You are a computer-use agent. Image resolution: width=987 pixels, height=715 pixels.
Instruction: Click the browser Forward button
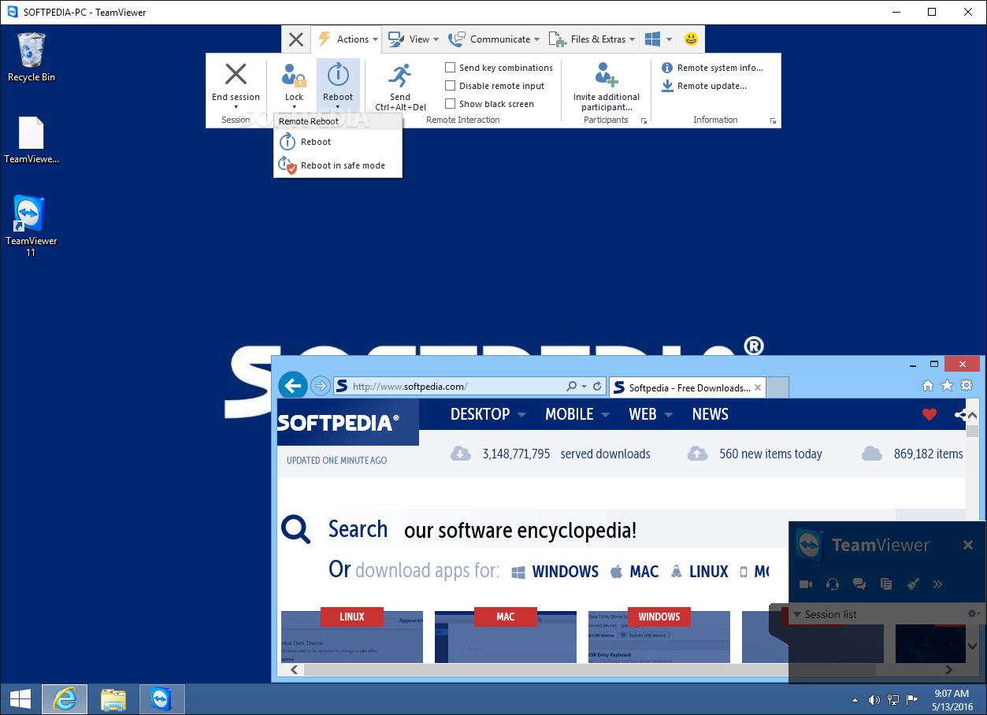[320, 386]
